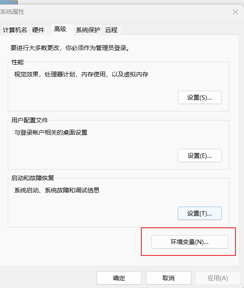This screenshot has width=244, height=288.
Task: Cancel the dialog with 取消
Action: click(168, 278)
